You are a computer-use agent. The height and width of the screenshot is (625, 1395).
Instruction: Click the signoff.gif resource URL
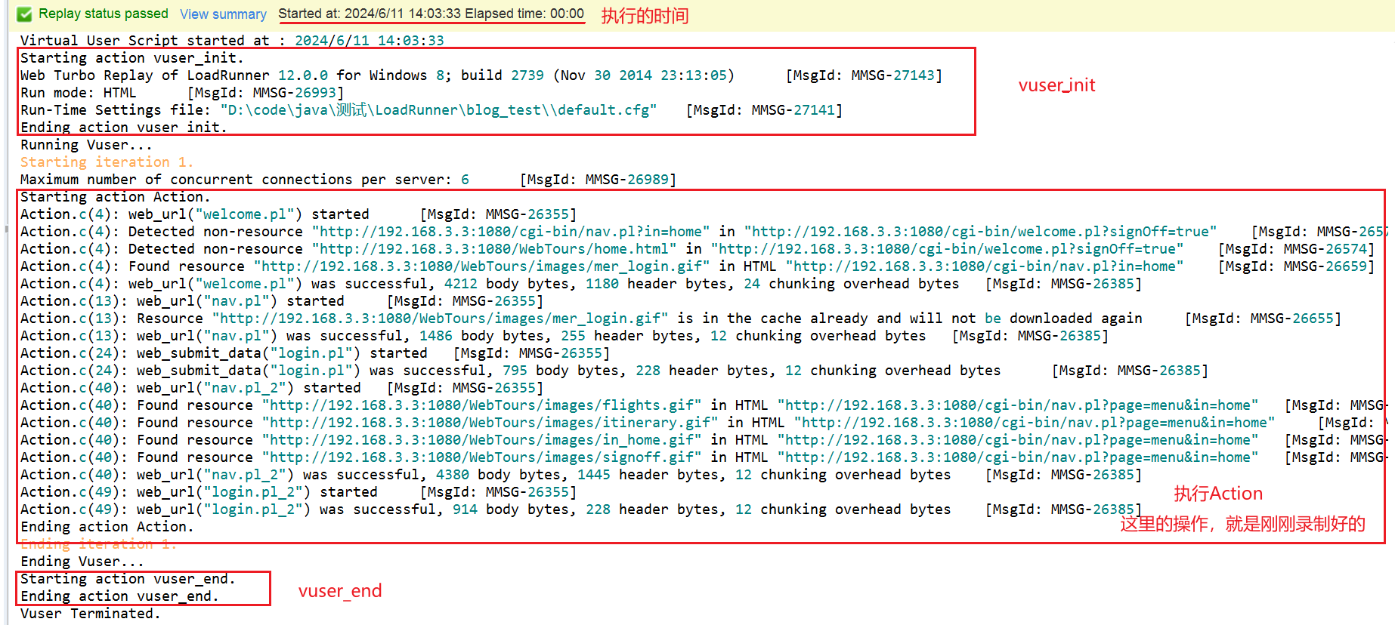tap(482, 457)
